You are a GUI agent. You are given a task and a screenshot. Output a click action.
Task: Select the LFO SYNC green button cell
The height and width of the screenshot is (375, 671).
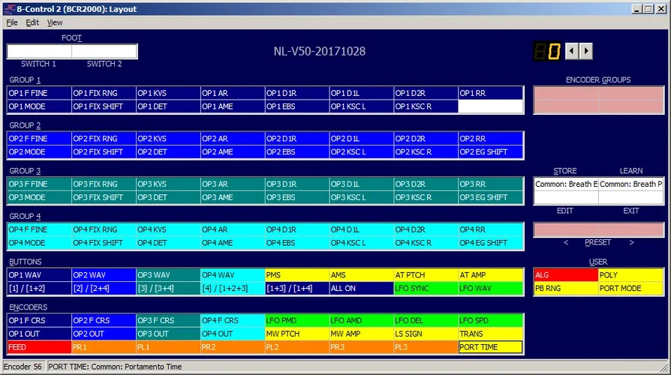tap(426, 288)
